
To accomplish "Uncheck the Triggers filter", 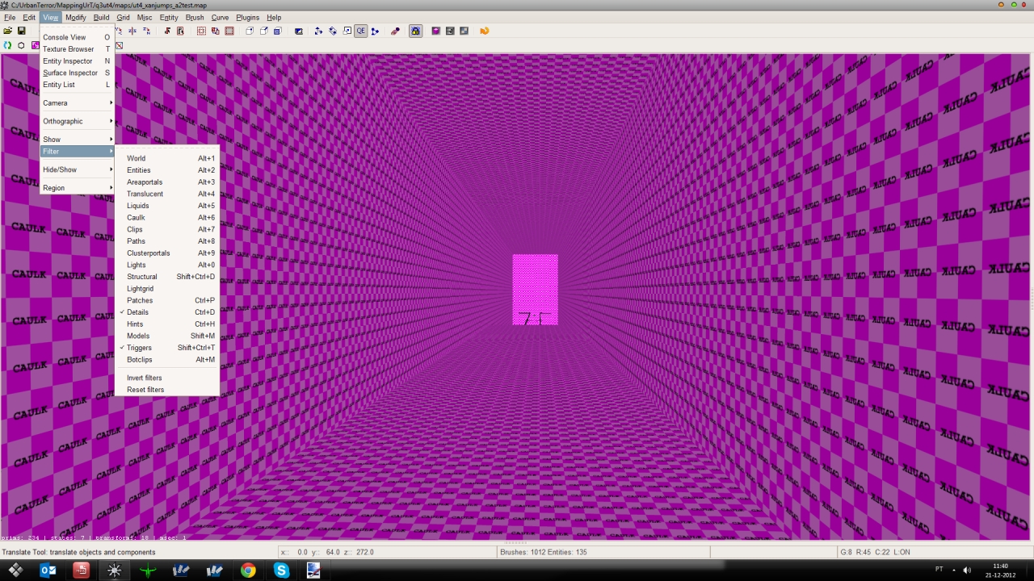I will click(x=139, y=348).
